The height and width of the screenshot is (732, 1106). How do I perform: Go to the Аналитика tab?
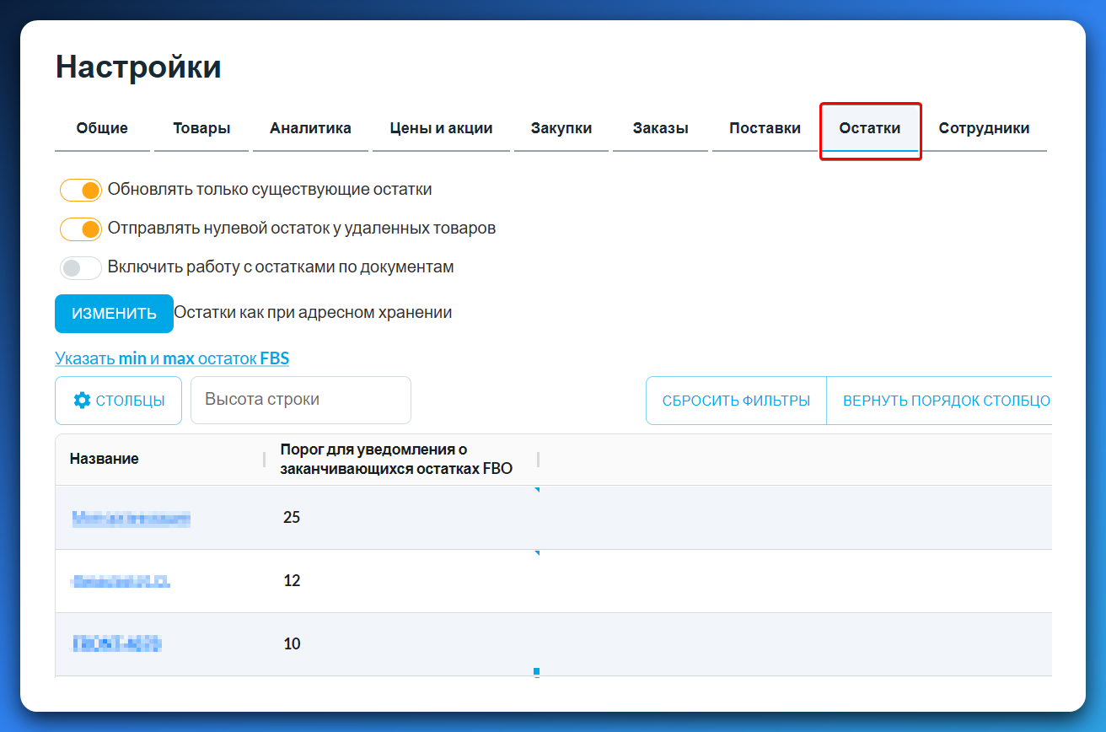pyautogui.click(x=310, y=129)
